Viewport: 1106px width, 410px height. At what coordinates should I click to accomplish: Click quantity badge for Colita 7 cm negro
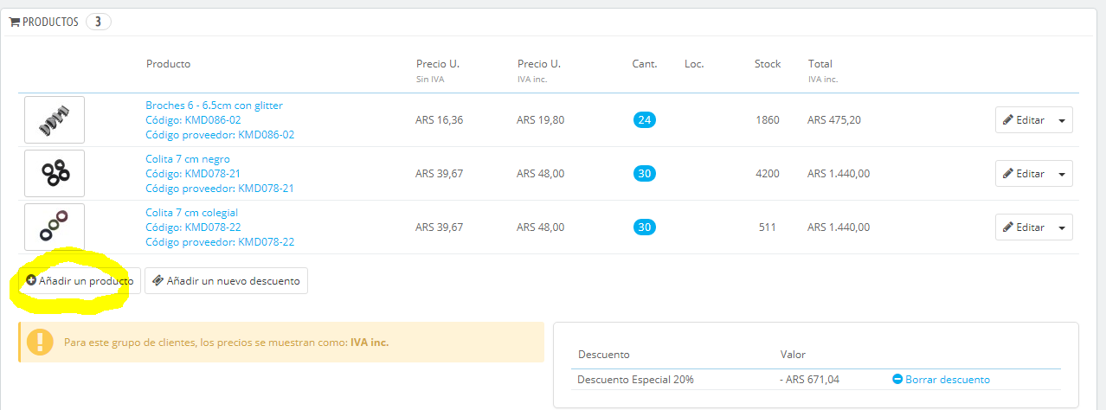tap(644, 174)
